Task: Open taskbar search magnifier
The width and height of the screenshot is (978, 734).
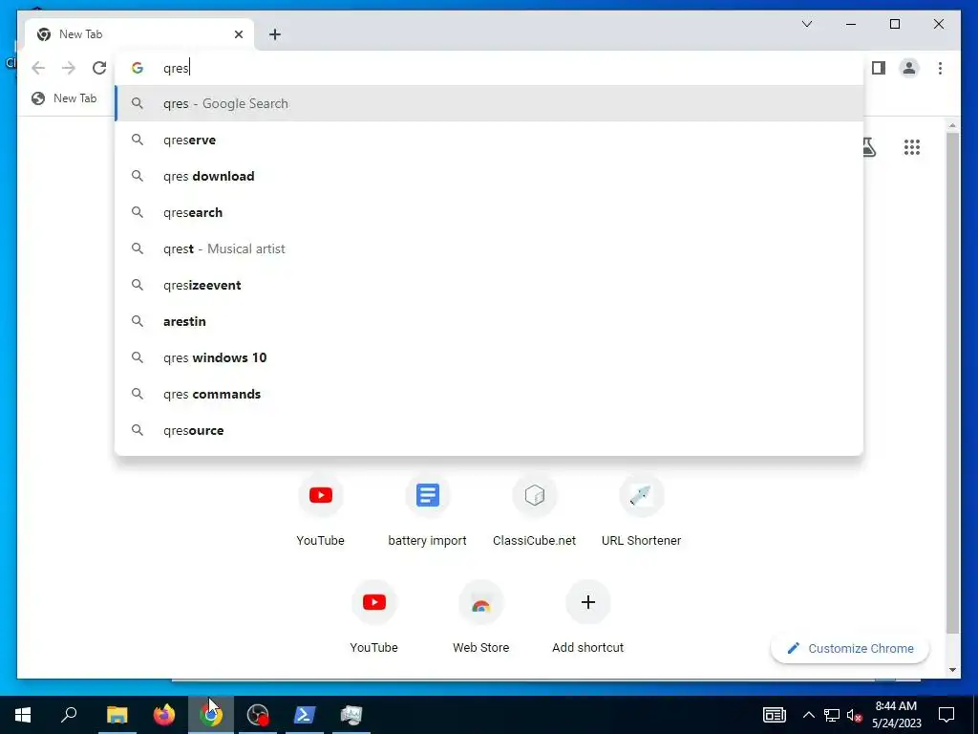Action: click(x=69, y=715)
